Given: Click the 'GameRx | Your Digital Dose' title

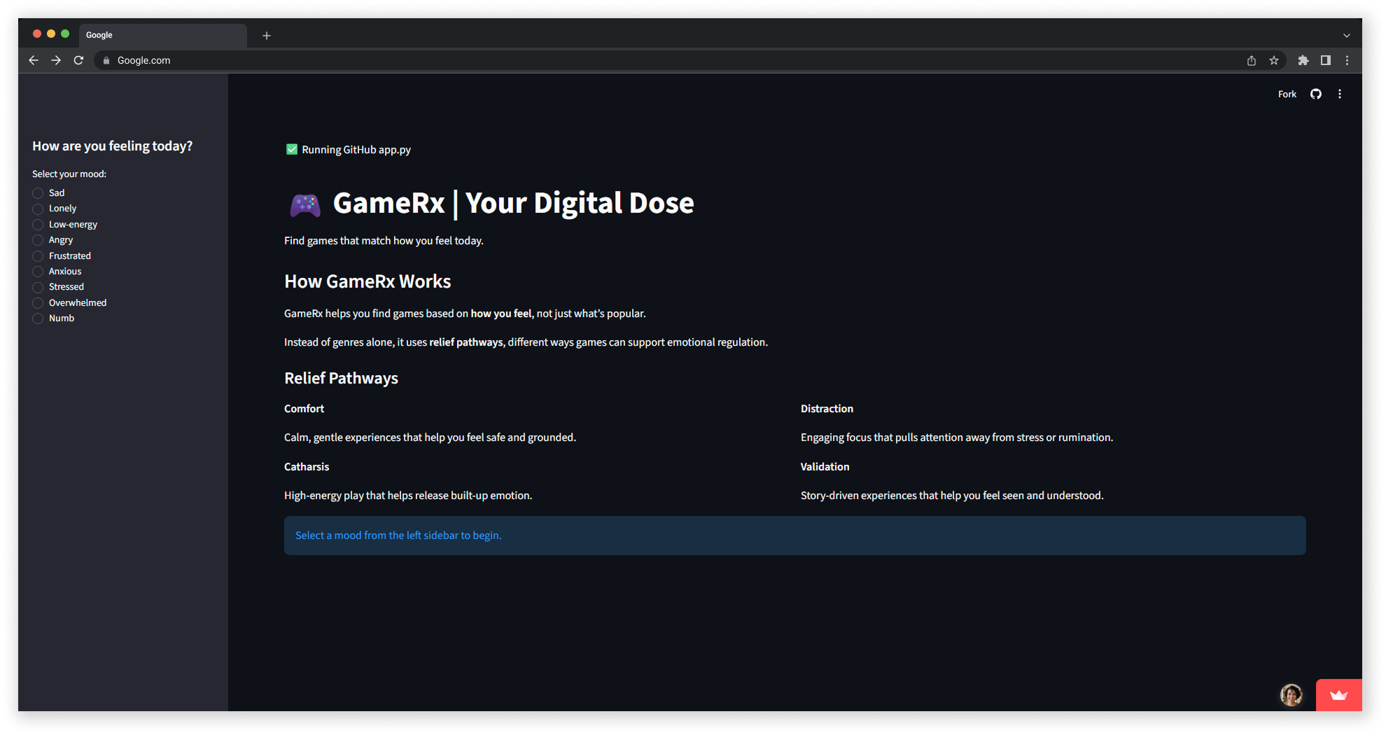Looking at the screenshot, I should click(x=513, y=203).
